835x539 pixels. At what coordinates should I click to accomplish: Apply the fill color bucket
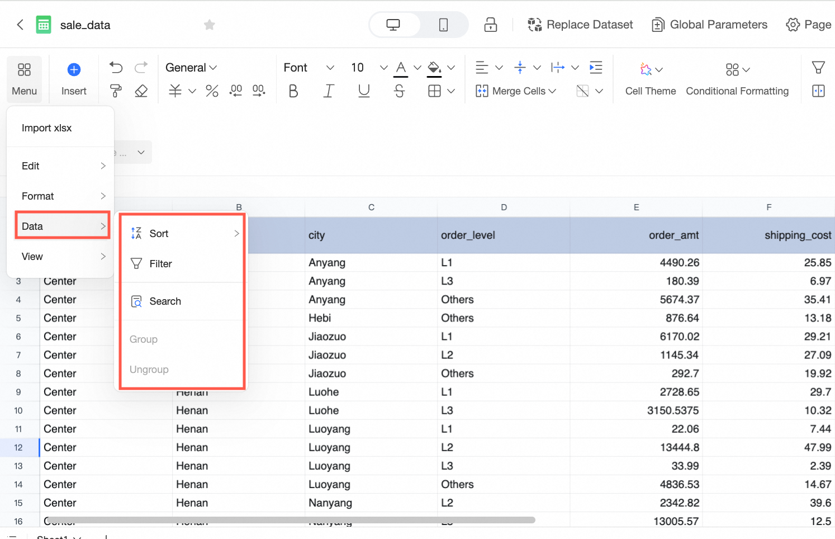coord(434,68)
